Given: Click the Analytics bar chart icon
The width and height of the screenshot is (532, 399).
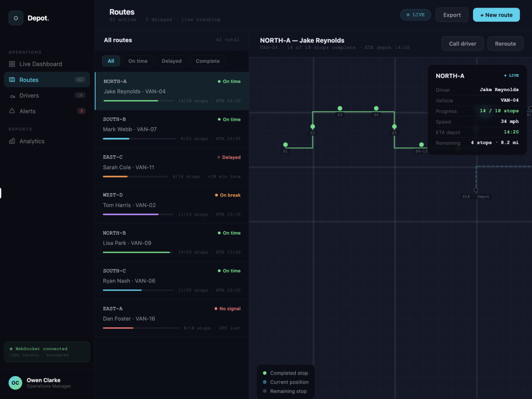Looking at the screenshot, I should coord(12,141).
